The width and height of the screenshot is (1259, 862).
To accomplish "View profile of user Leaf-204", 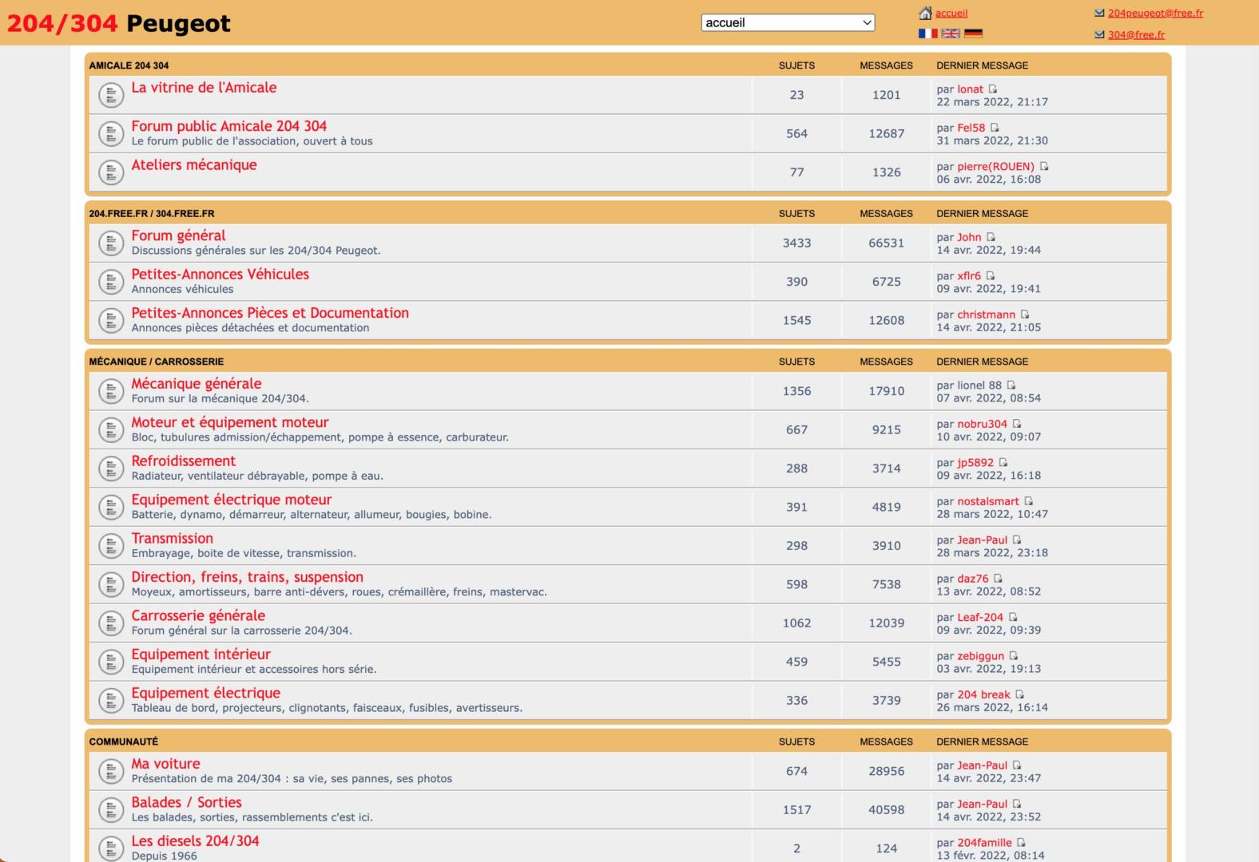I will tap(980, 618).
